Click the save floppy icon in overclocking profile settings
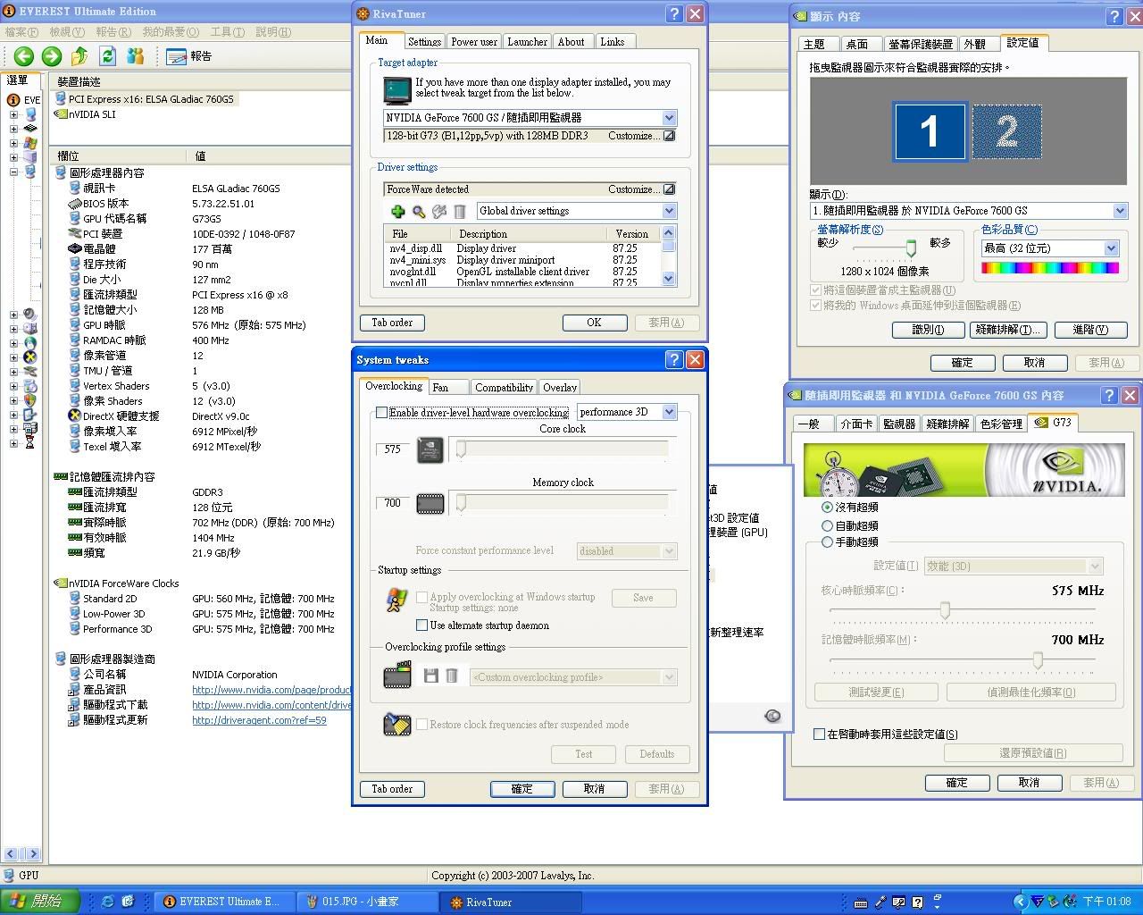 pyautogui.click(x=430, y=676)
